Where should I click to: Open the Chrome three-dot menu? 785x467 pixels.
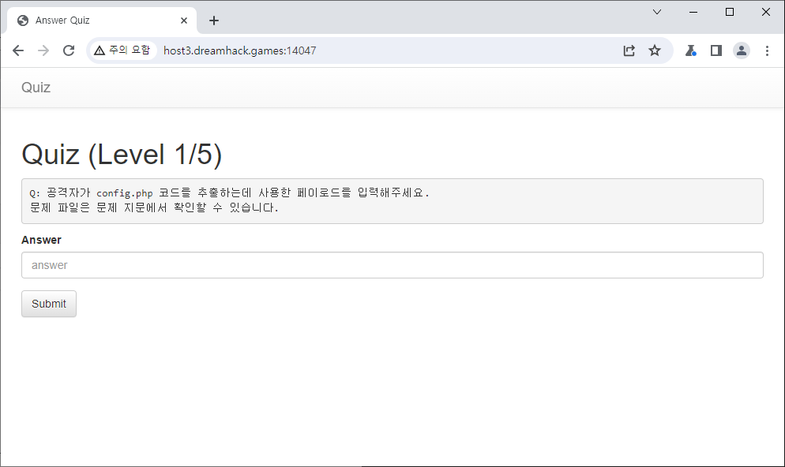[x=767, y=50]
